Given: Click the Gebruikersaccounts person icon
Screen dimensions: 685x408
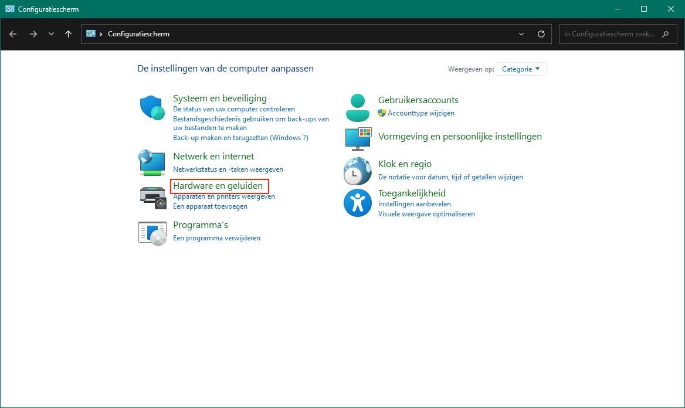Looking at the screenshot, I should point(357,107).
